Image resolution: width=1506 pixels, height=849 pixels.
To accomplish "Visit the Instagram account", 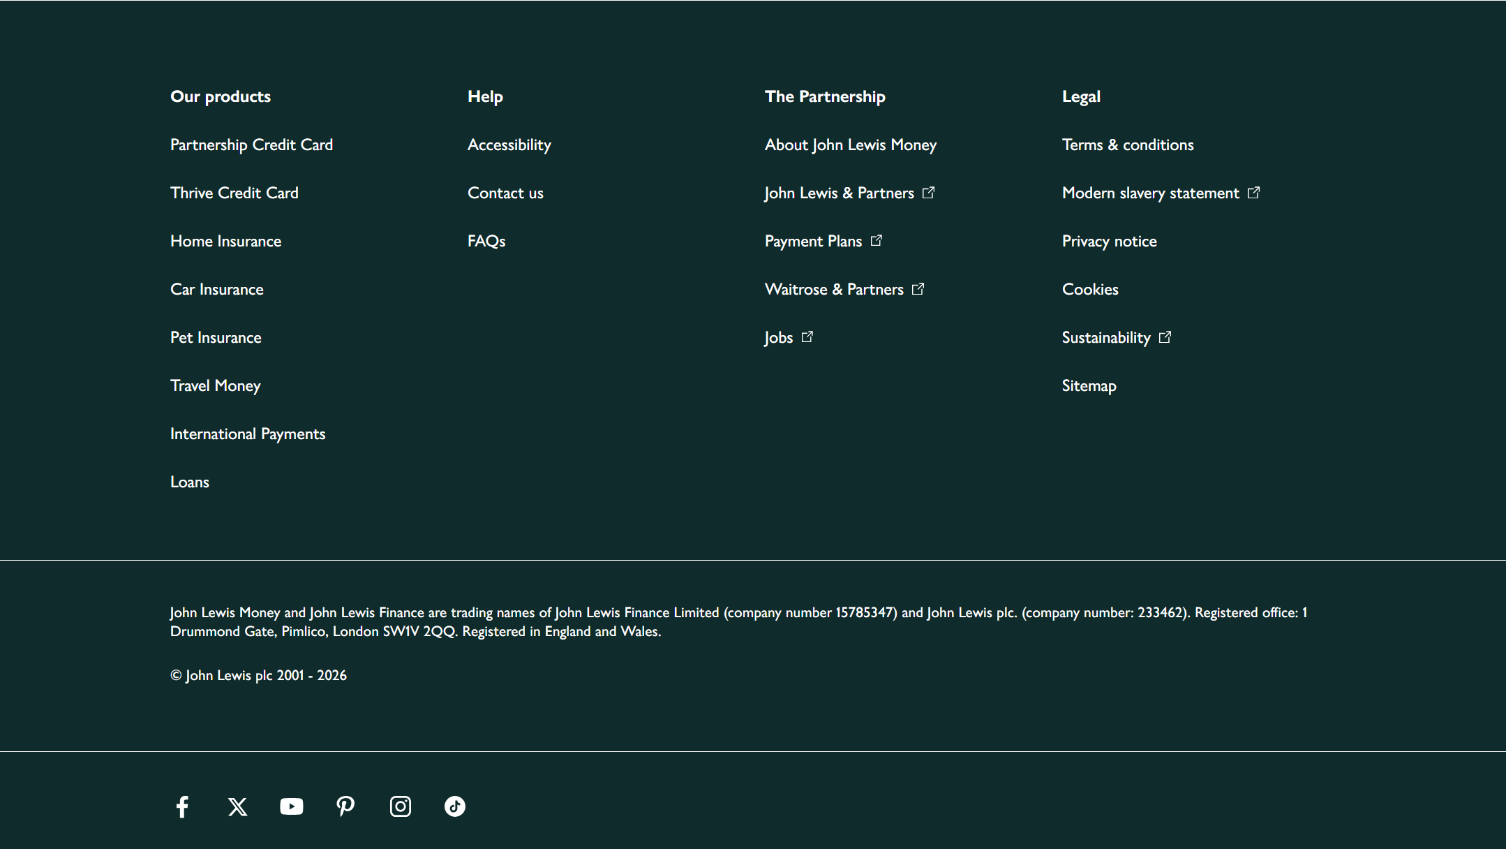I will tap(400, 806).
